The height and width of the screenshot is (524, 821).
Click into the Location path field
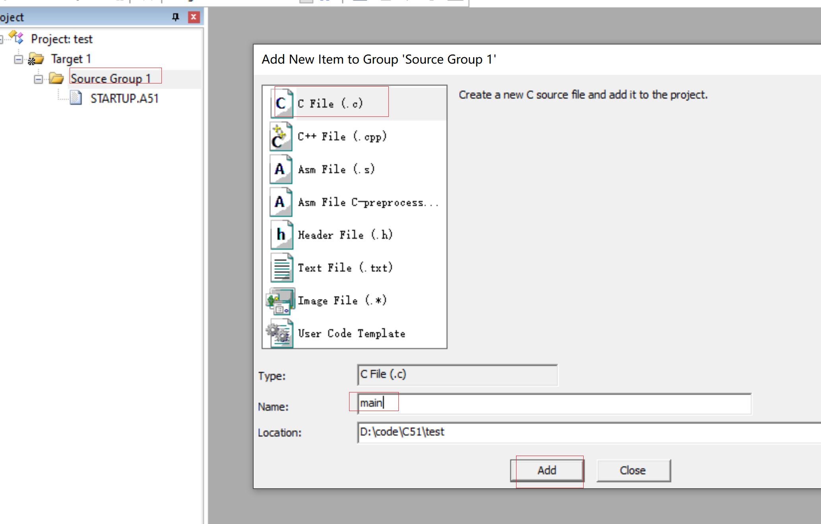(x=588, y=432)
